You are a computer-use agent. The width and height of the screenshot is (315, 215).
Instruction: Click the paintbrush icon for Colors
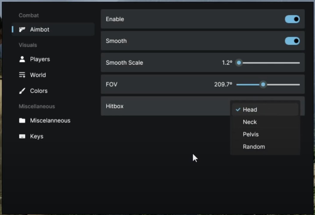pos(22,91)
